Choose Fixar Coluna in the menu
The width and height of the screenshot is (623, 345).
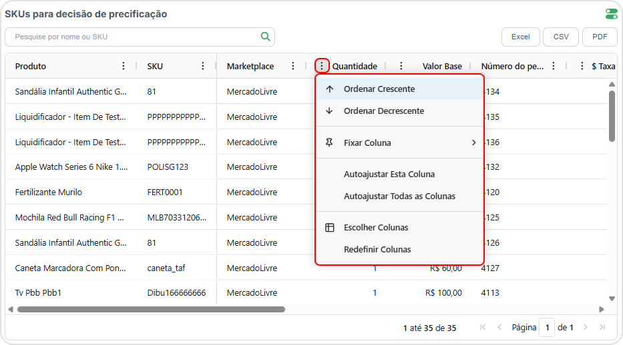click(399, 143)
